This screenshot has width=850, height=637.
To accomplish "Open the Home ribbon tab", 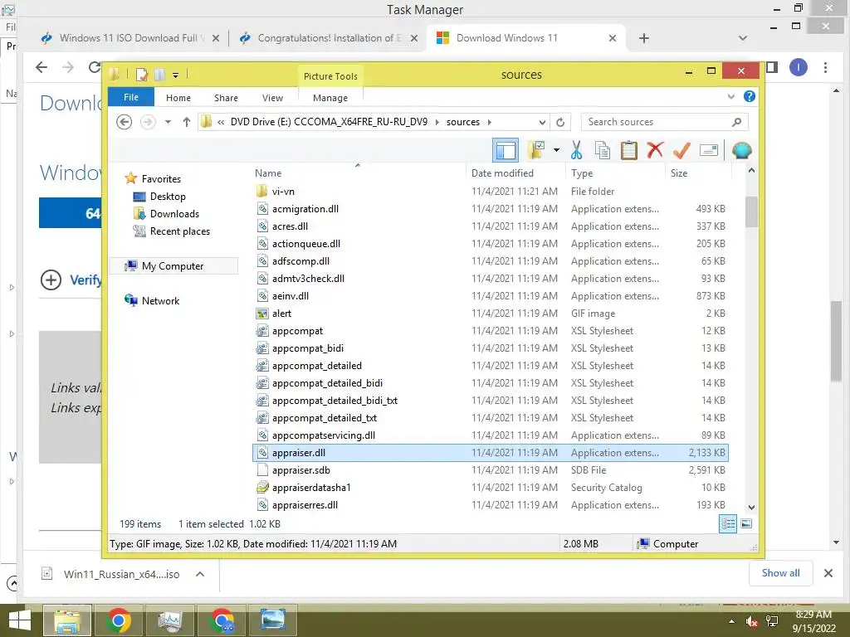I will [178, 98].
